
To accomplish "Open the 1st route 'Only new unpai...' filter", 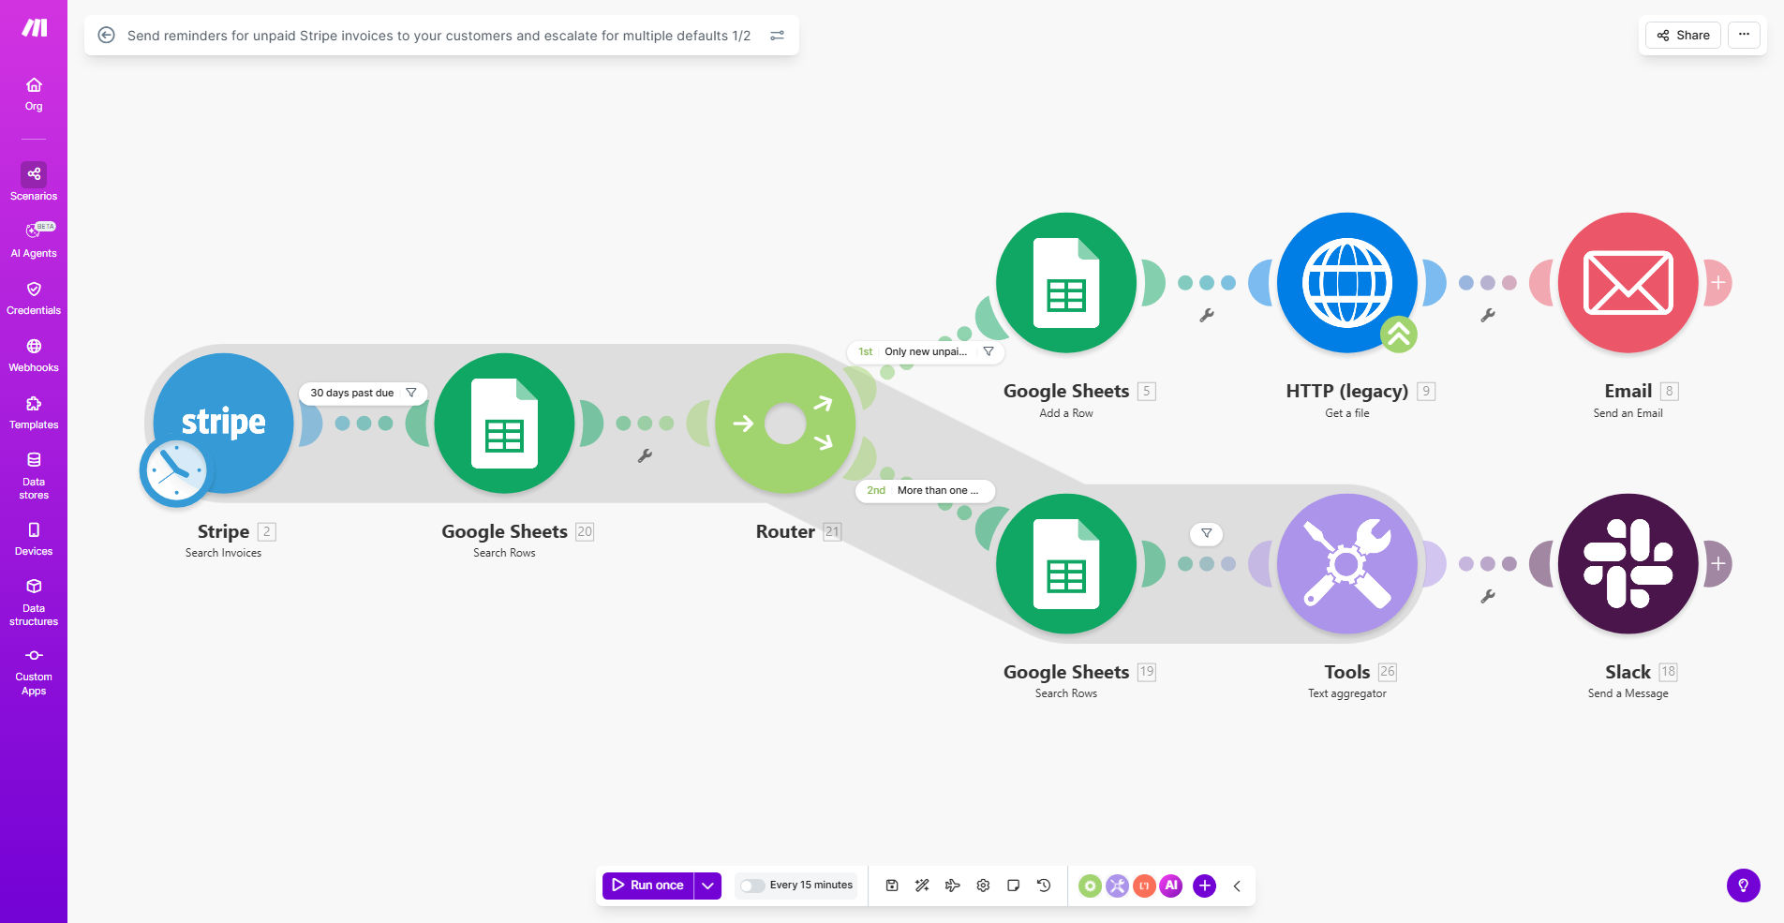I will point(926,351).
